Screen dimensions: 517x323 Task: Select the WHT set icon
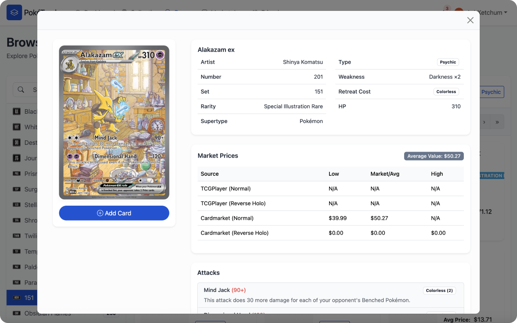(x=17, y=127)
